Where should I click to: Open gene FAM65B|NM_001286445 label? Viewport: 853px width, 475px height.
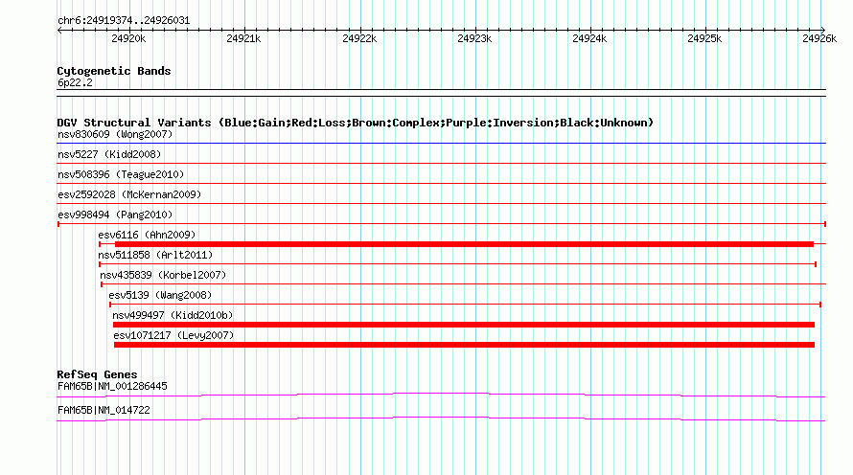tap(112, 386)
